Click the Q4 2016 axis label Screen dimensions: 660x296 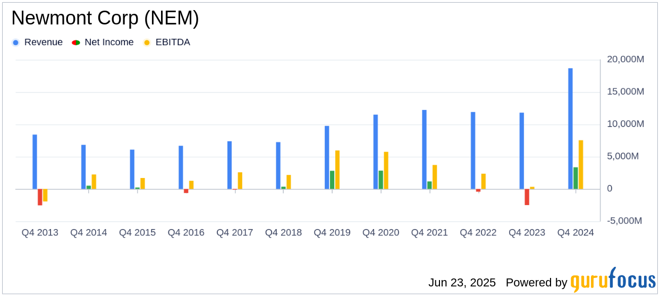pyautogui.click(x=186, y=233)
